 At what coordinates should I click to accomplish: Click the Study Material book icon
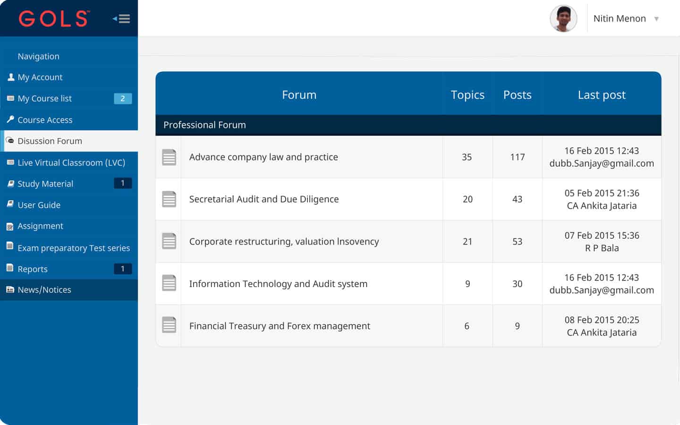10,184
